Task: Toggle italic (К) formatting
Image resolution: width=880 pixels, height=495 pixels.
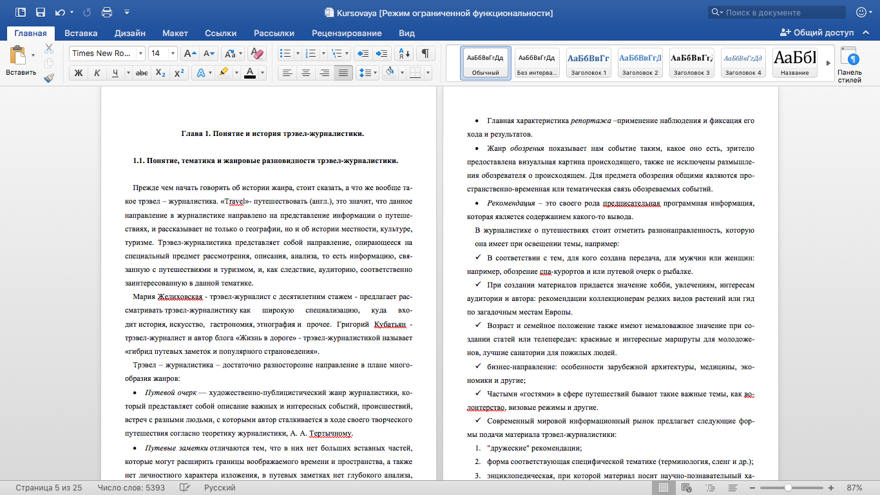Action: coord(97,73)
